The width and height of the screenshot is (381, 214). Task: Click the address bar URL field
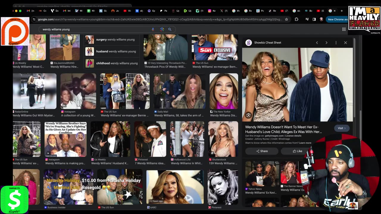click(x=160, y=19)
